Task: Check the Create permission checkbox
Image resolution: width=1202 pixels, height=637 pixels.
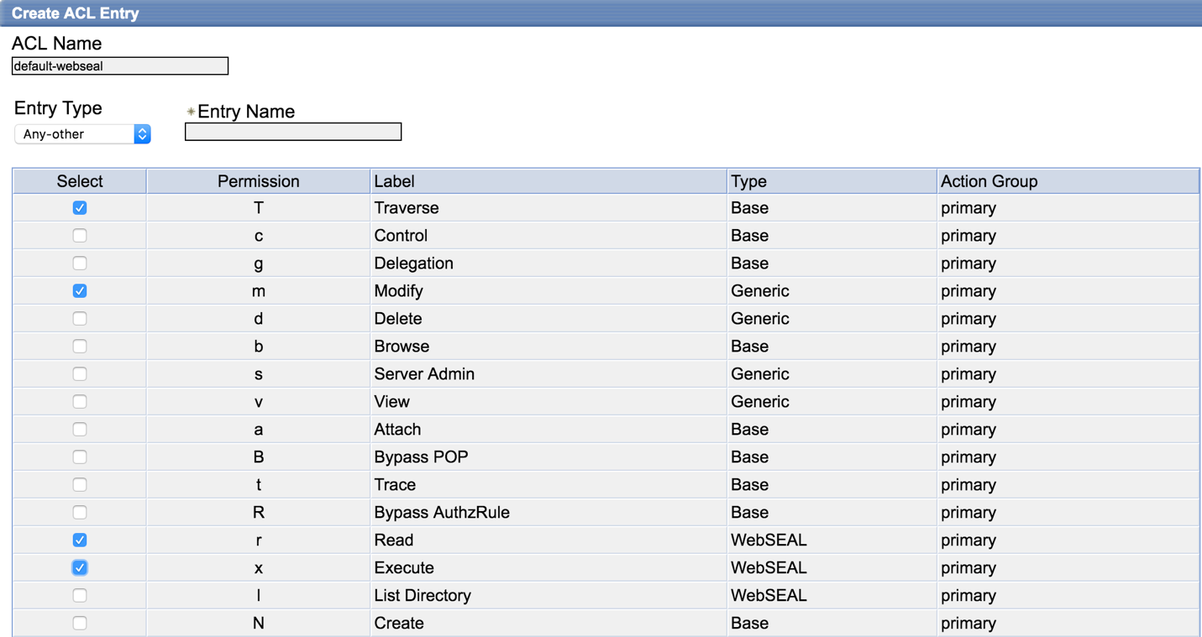Action: tap(79, 623)
